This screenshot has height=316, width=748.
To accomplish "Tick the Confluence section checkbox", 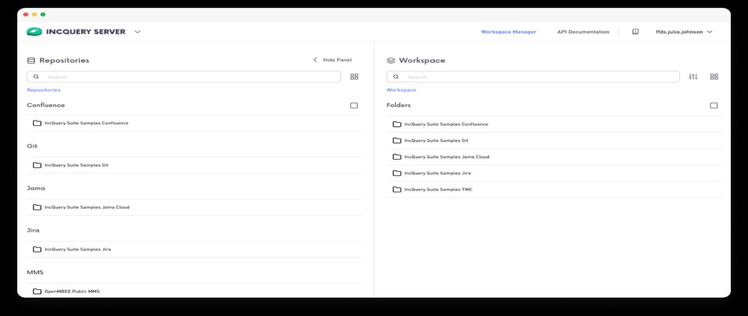I will (354, 106).
